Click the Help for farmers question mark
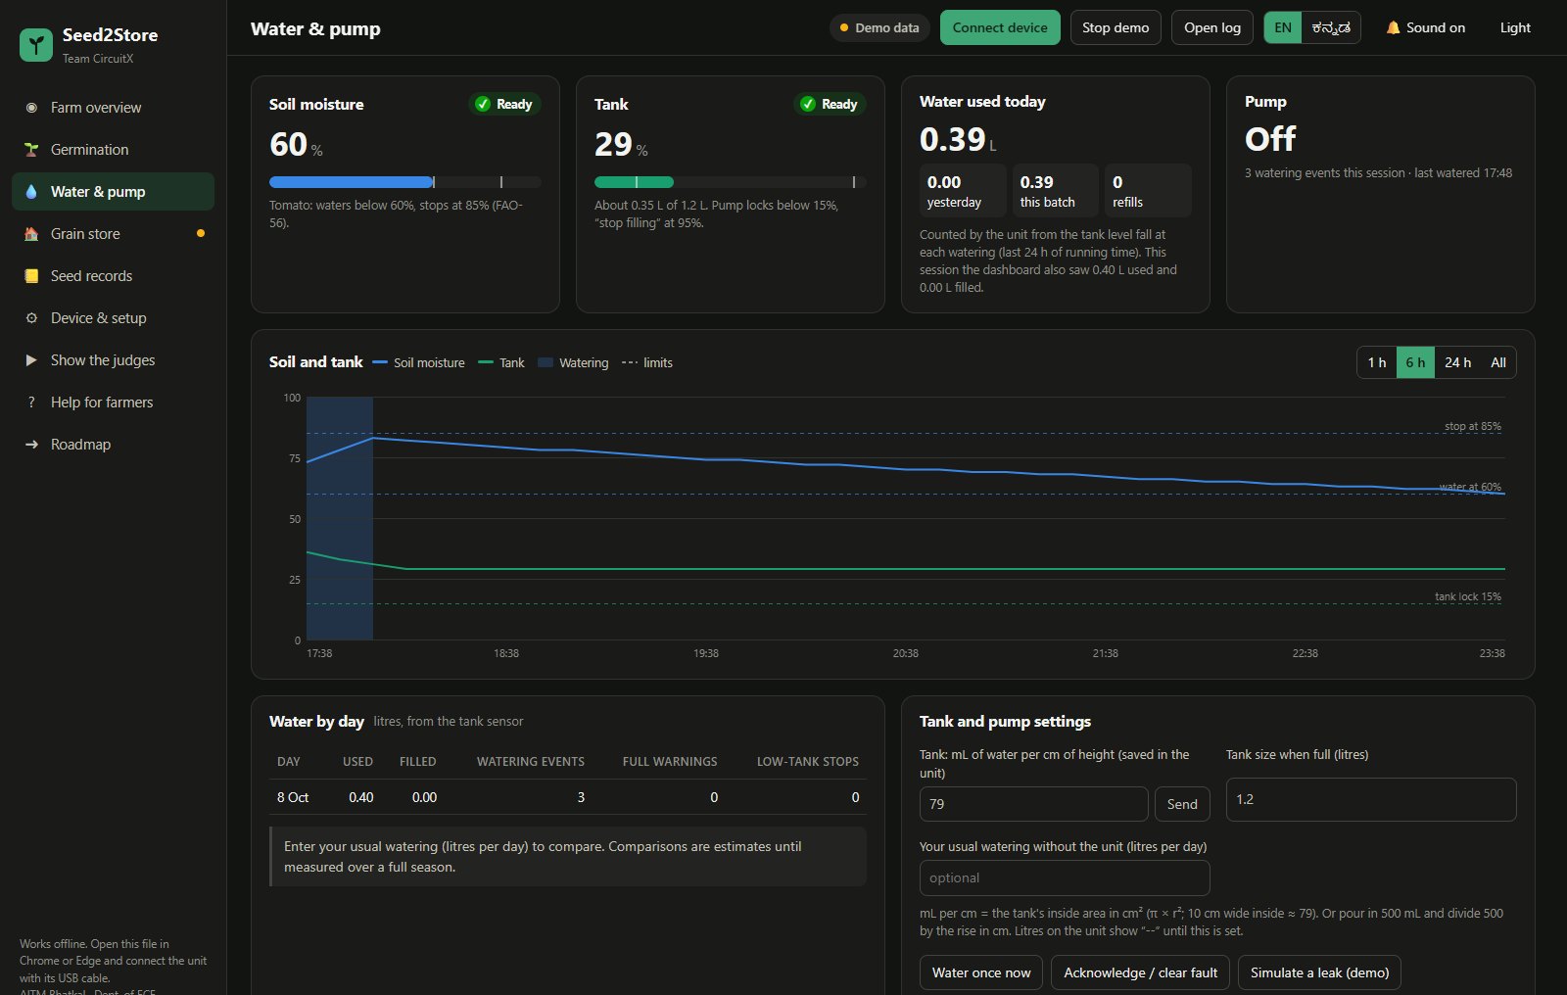1567x995 pixels. (x=31, y=403)
